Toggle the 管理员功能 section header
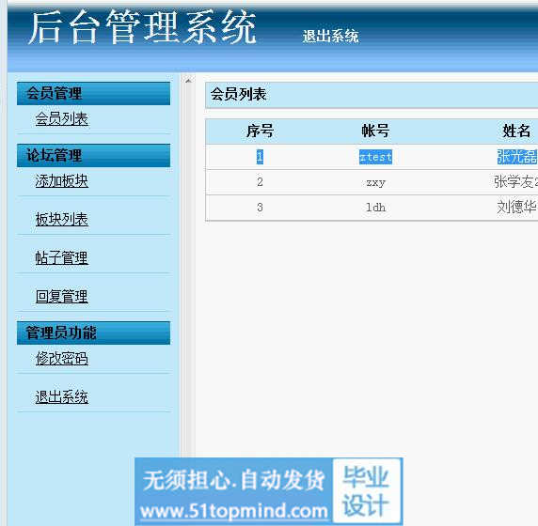538x526 pixels. [93, 333]
